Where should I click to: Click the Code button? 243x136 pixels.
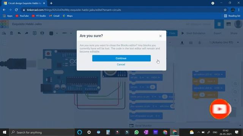tap(172, 33)
